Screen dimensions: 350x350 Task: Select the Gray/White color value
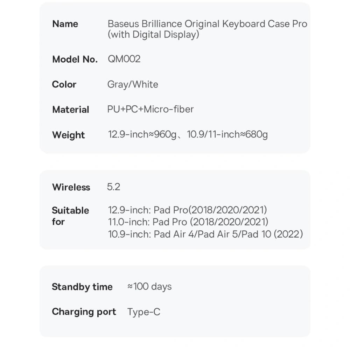tap(133, 84)
